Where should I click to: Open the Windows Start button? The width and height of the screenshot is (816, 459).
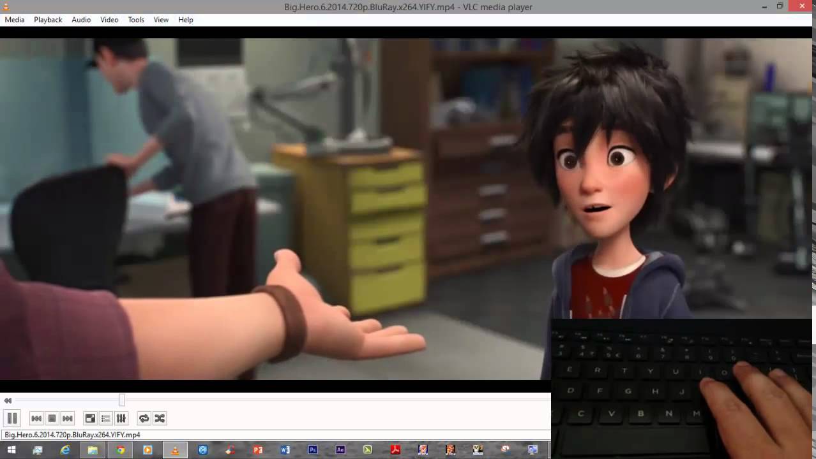[x=11, y=450]
